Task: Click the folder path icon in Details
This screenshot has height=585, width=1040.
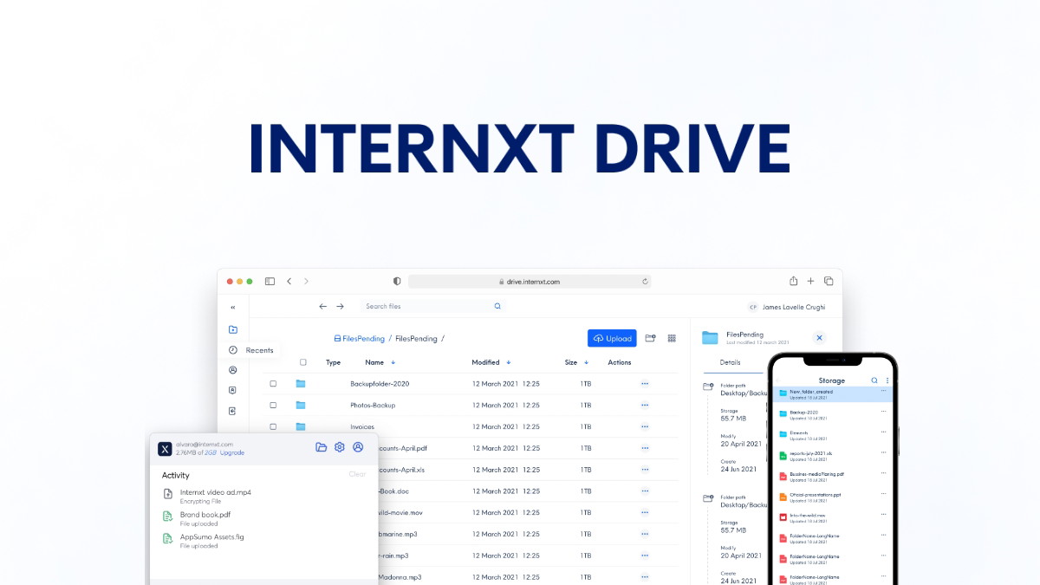Action: point(708,387)
